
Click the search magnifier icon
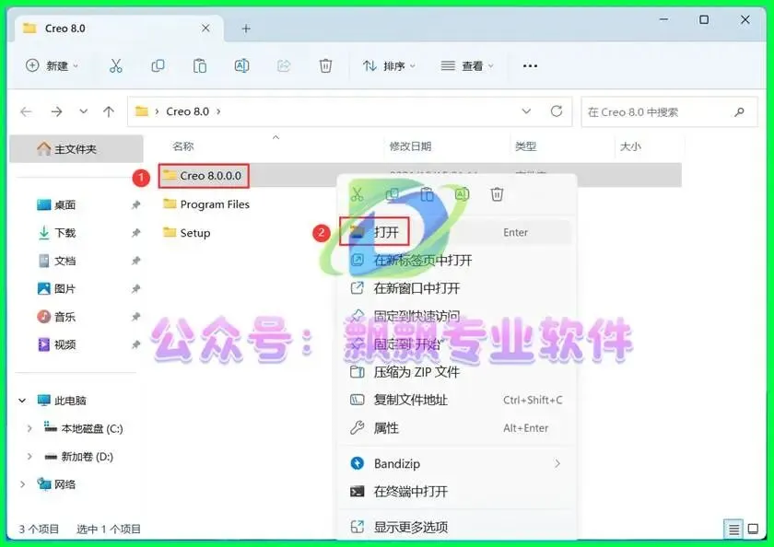[739, 112]
